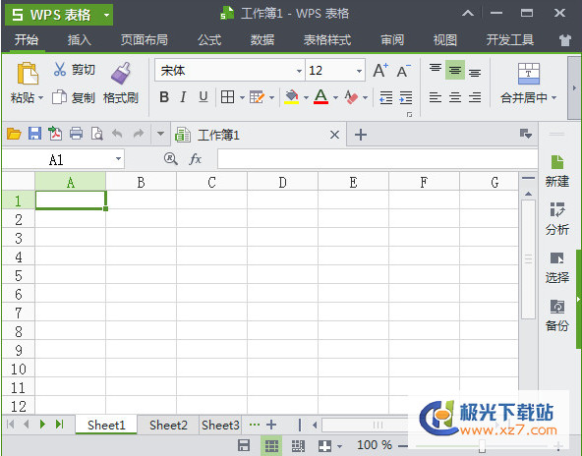Switch to normal view in status bar
Image resolution: width=582 pixels, height=456 pixels.
pos(271,445)
